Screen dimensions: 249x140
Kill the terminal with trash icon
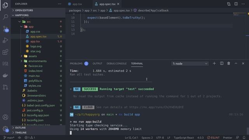click(229, 63)
